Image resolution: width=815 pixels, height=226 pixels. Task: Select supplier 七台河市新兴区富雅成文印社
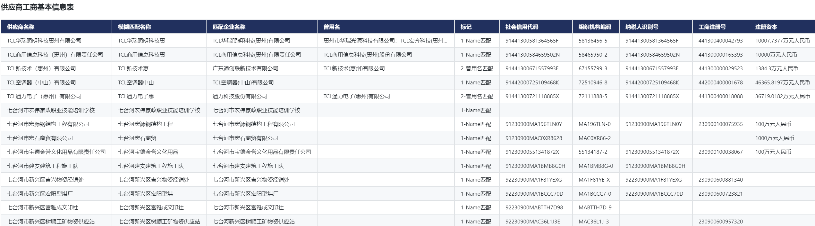(43, 207)
